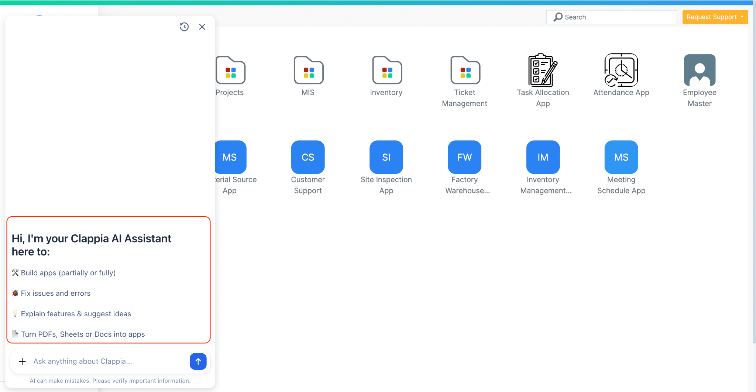Click the Factory Warehouse... label
This screenshot has height=392, width=756.
tap(467, 185)
